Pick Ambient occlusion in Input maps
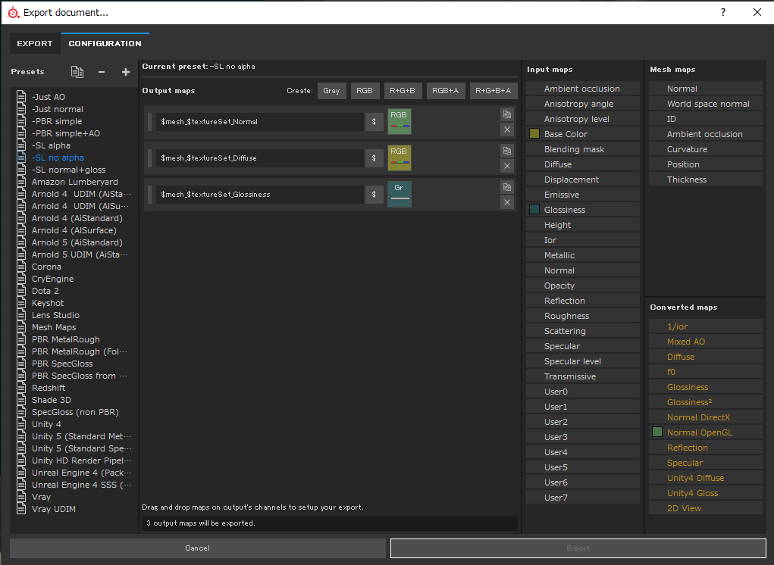Viewport: 774px width, 565px height. tap(583, 89)
